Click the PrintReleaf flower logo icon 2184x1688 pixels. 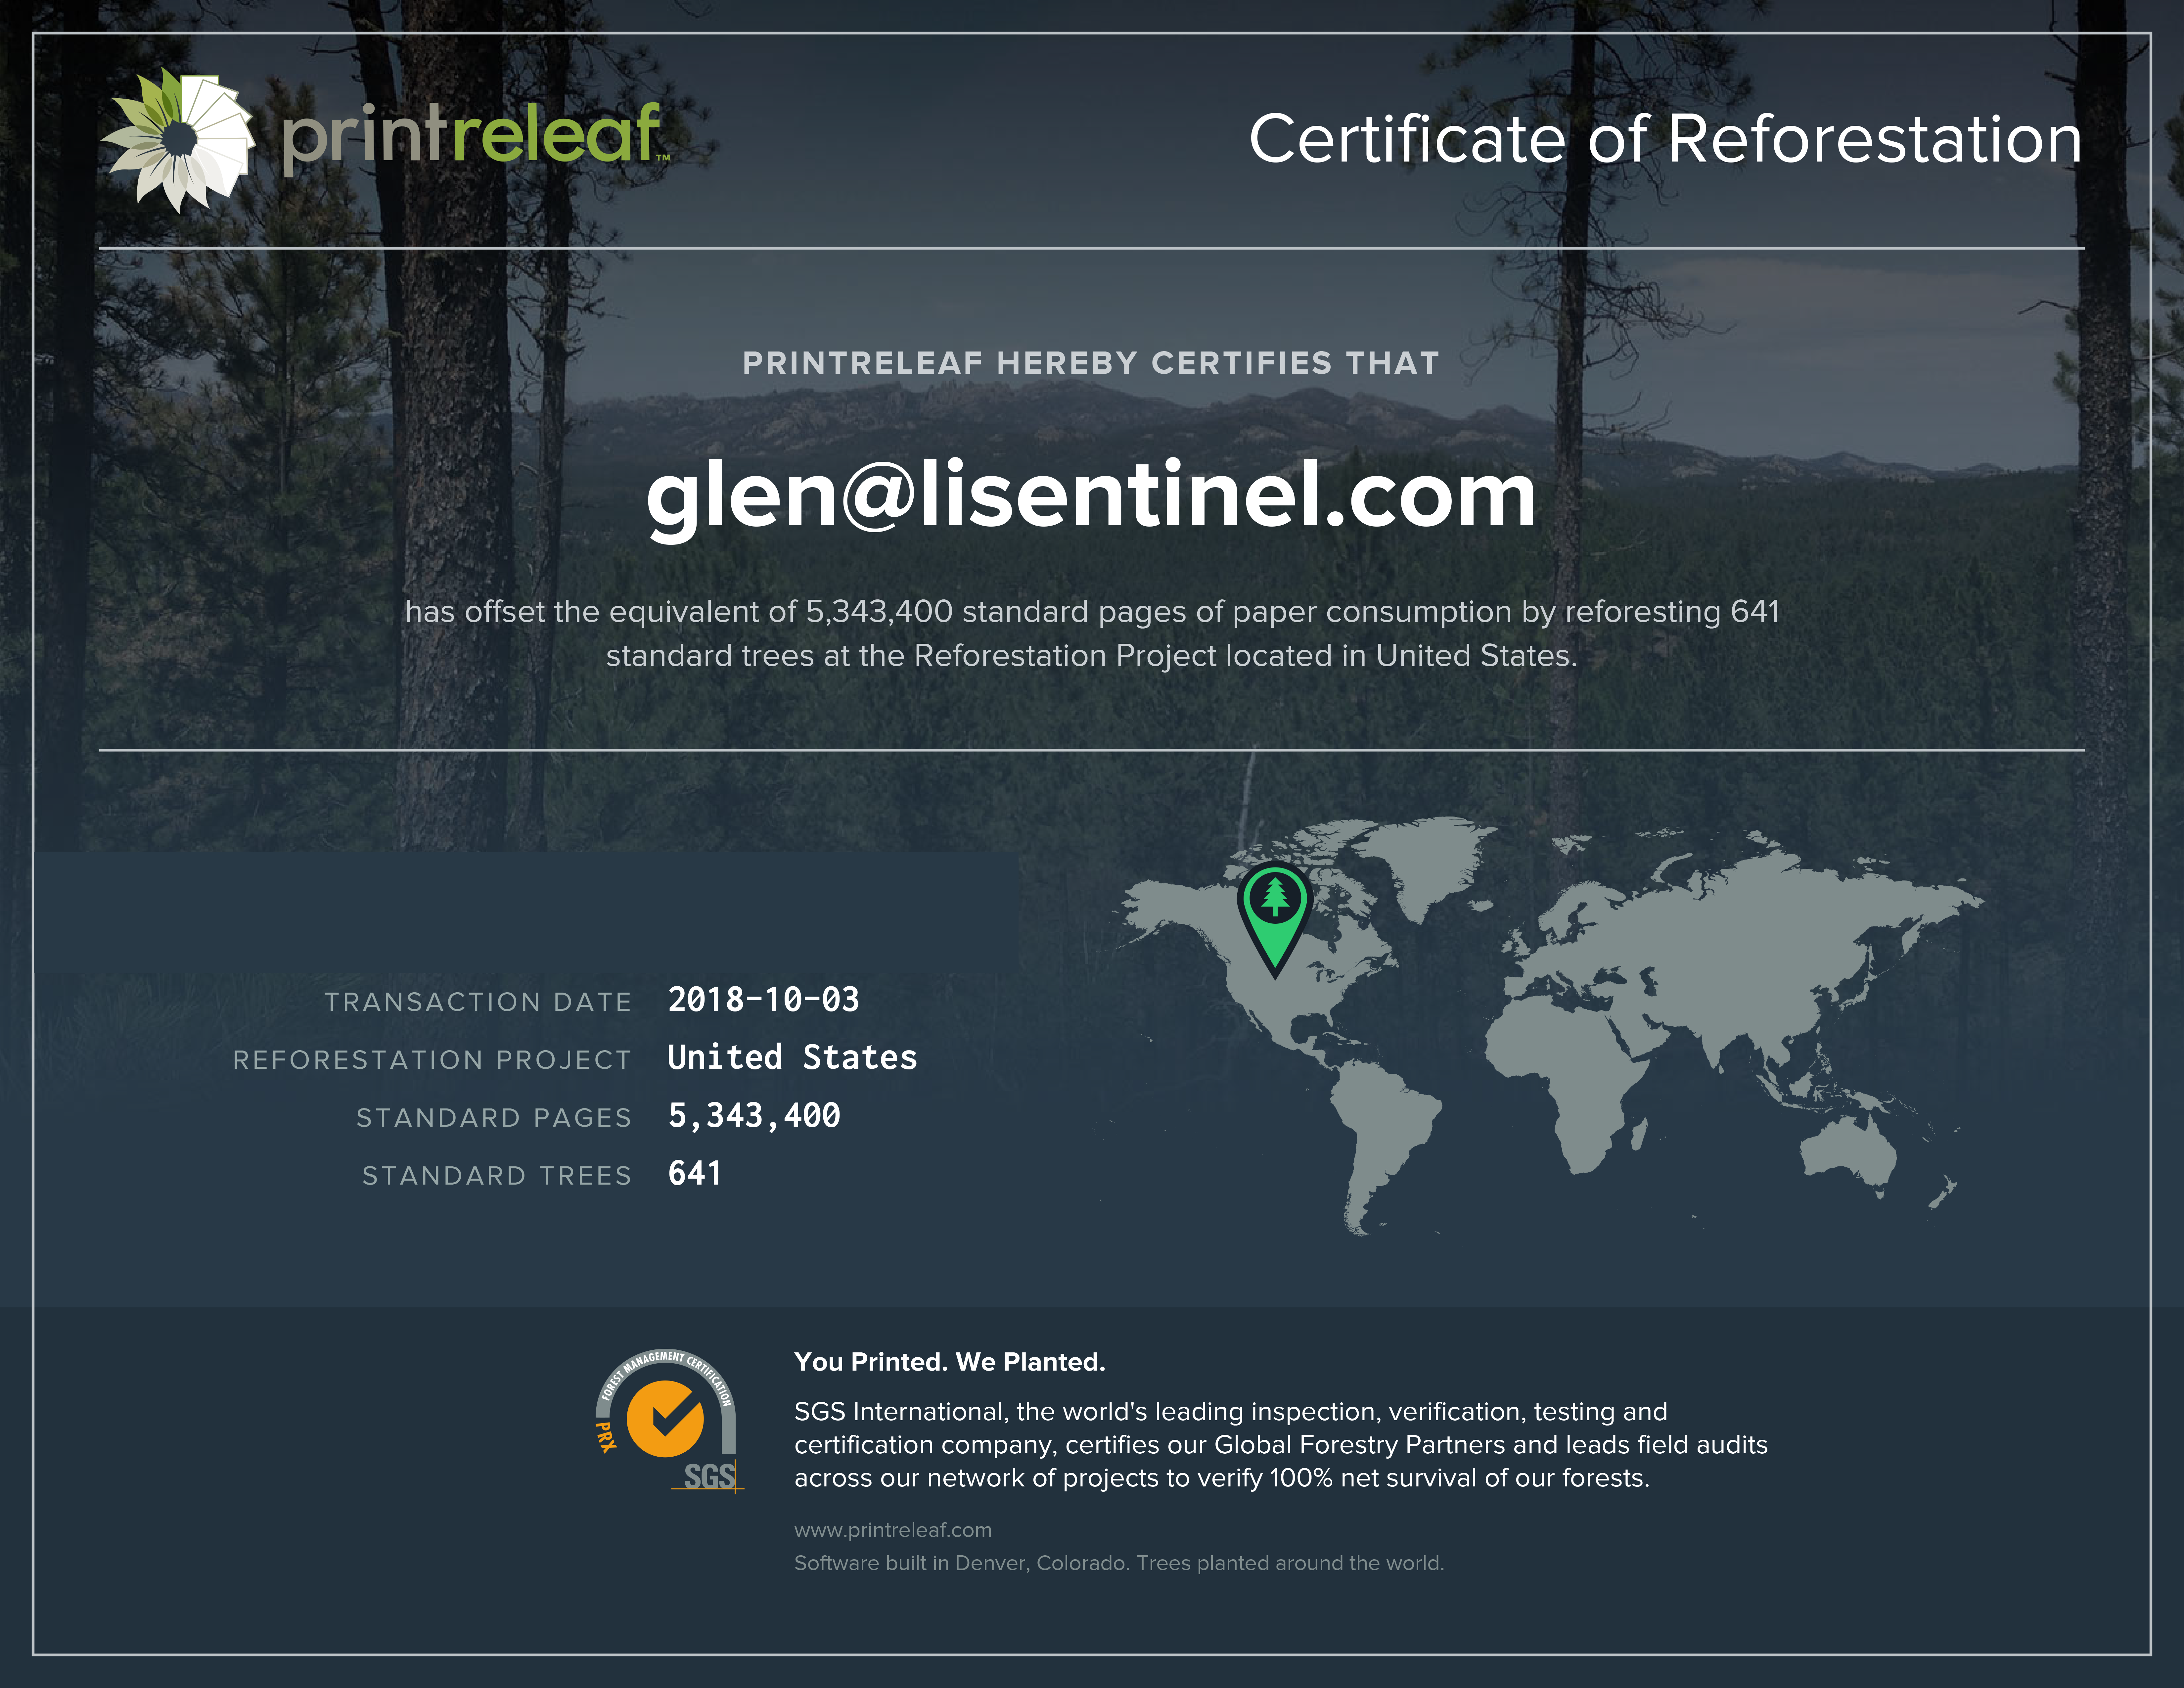(x=178, y=140)
